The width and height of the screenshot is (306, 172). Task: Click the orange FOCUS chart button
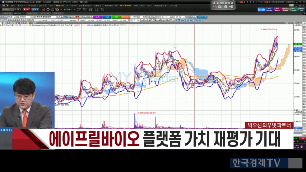(x=125, y=17)
